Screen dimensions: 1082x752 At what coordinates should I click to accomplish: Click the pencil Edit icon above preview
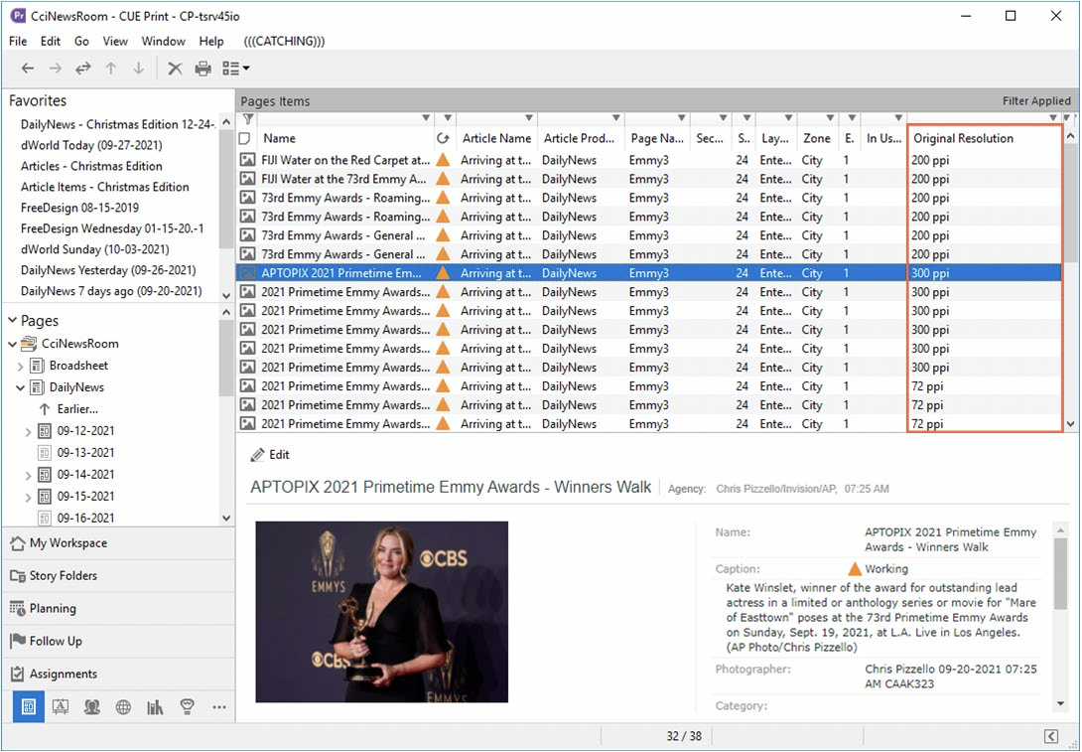tap(259, 454)
